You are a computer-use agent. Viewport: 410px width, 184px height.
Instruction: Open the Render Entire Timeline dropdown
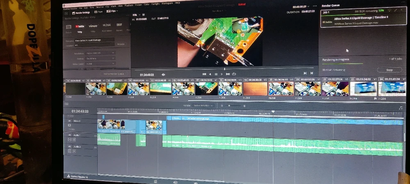[203, 105]
